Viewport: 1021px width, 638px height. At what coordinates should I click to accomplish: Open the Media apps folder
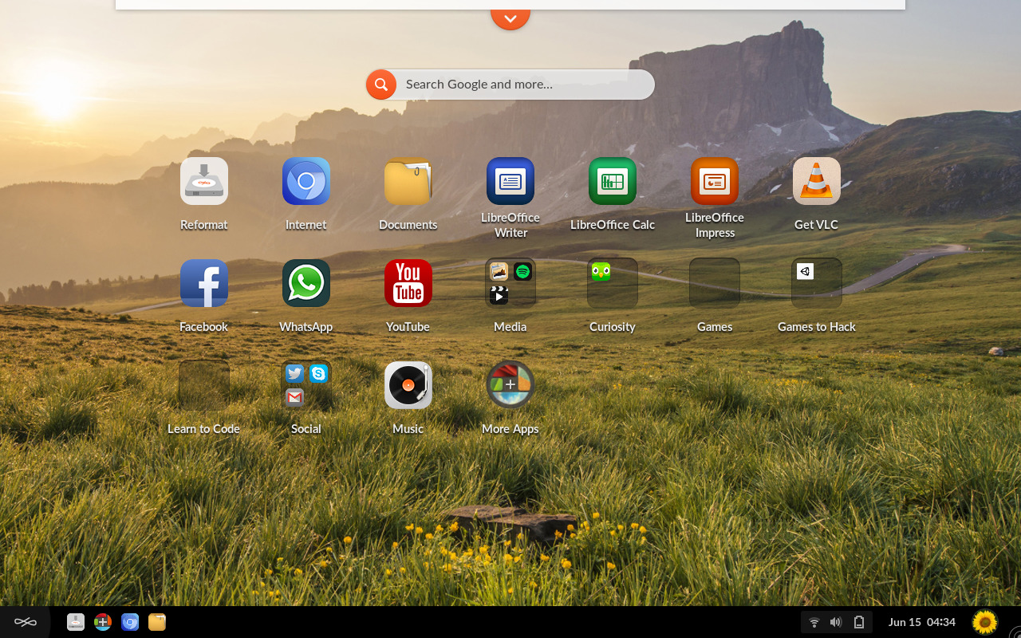(x=510, y=283)
